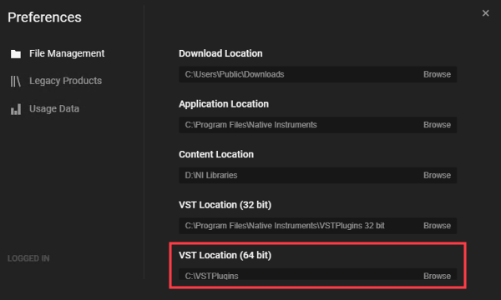Image resolution: width=501 pixels, height=300 pixels.
Task: Click the LOGGED IN status label
Action: (28, 258)
